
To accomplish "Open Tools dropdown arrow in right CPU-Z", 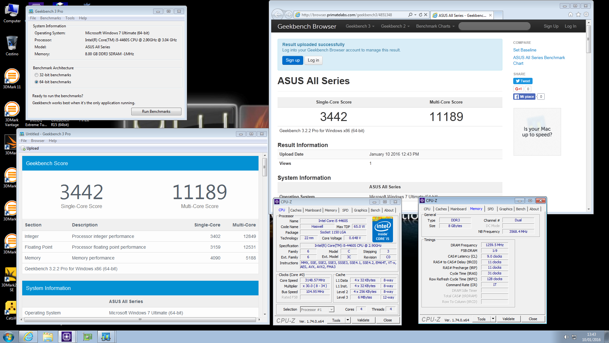I will click(493, 319).
